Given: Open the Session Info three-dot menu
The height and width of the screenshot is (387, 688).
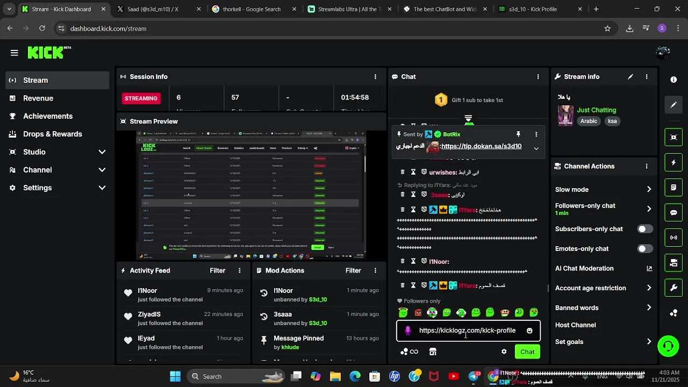Looking at the screenshot, I should tap(375, 77).
